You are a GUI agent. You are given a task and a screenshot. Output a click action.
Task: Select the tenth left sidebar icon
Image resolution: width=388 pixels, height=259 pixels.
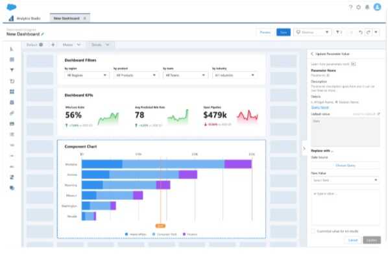coord(12,145)
